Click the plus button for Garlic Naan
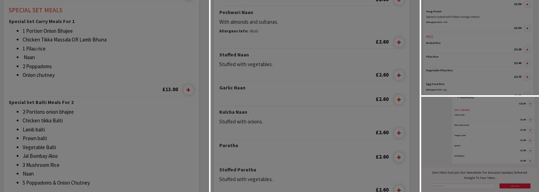 point(399,99)
